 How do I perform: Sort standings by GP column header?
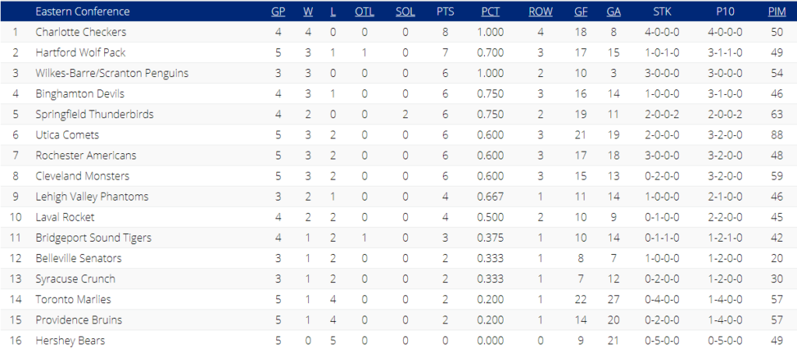point(278,12)
